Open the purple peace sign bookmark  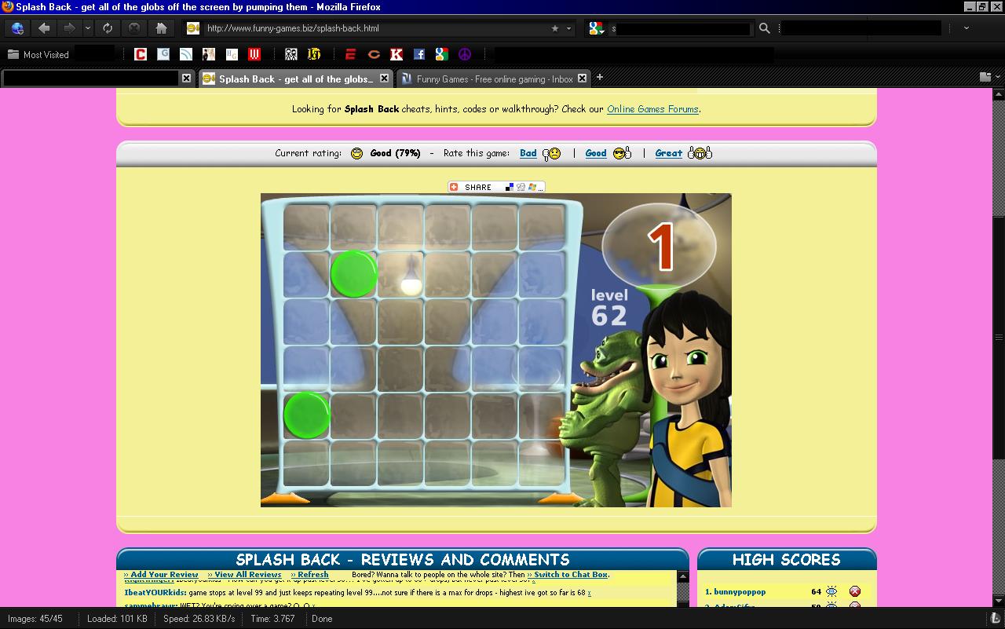click(x=465, y=54)
